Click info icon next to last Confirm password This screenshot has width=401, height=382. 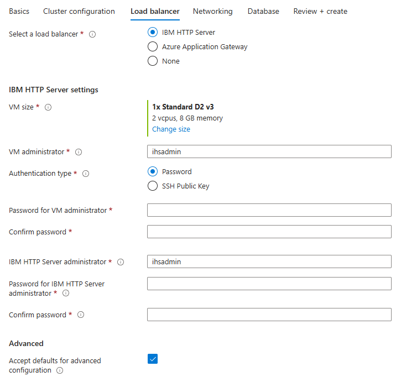click(81, 315)
